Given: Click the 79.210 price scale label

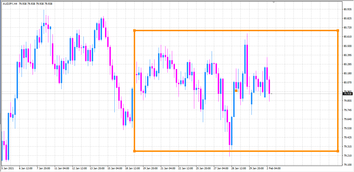Looking at the screenshot, I should 347,156.
